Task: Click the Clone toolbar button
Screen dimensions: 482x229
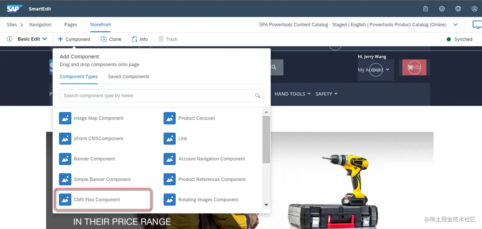Action: 111,39
